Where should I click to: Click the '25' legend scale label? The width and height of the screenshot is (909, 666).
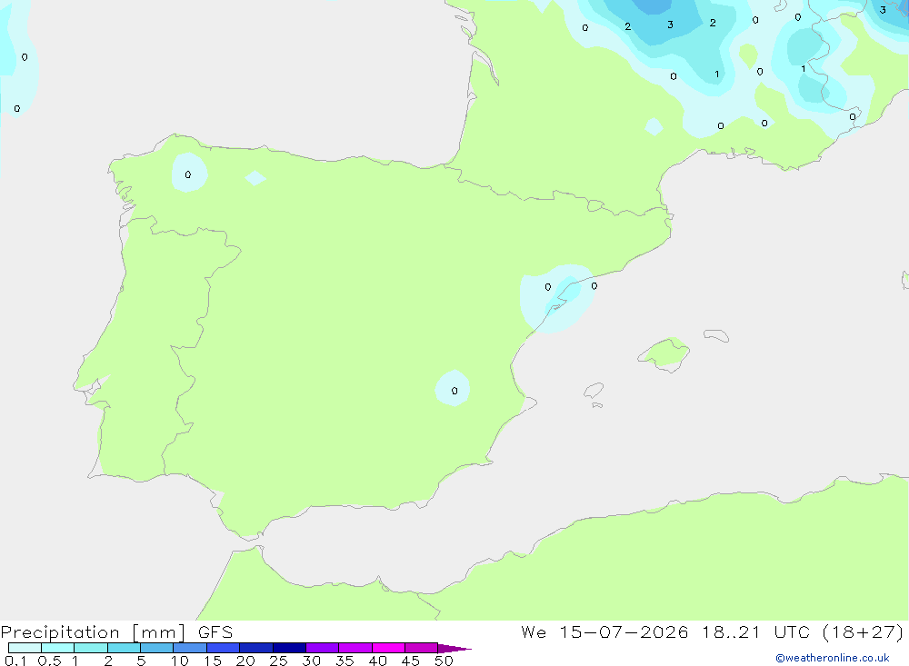pos(279,661)
